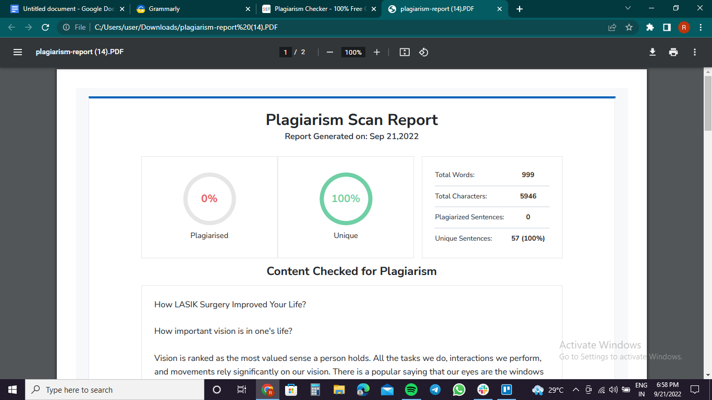This screenshot has height=400, width=712.
Task: Zoom out of the PDF
Action: 329,52
